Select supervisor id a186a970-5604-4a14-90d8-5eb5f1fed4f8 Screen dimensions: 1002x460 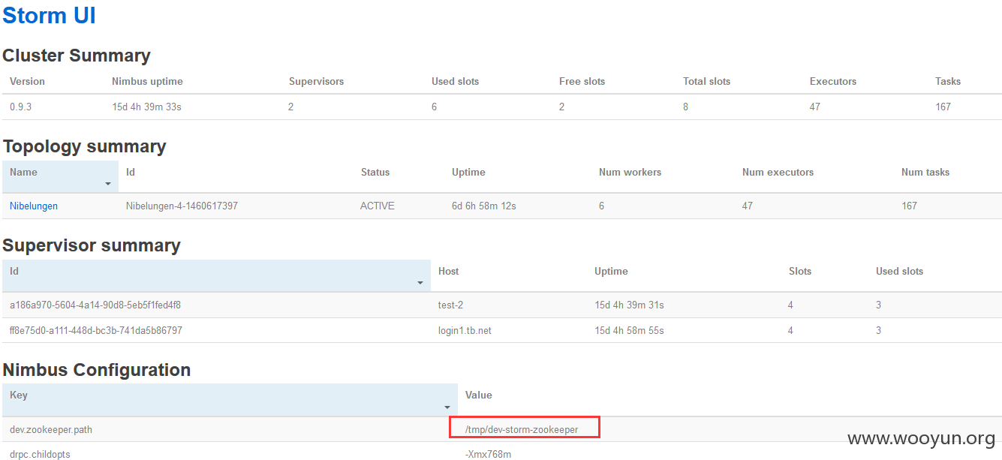pos(95,305)
